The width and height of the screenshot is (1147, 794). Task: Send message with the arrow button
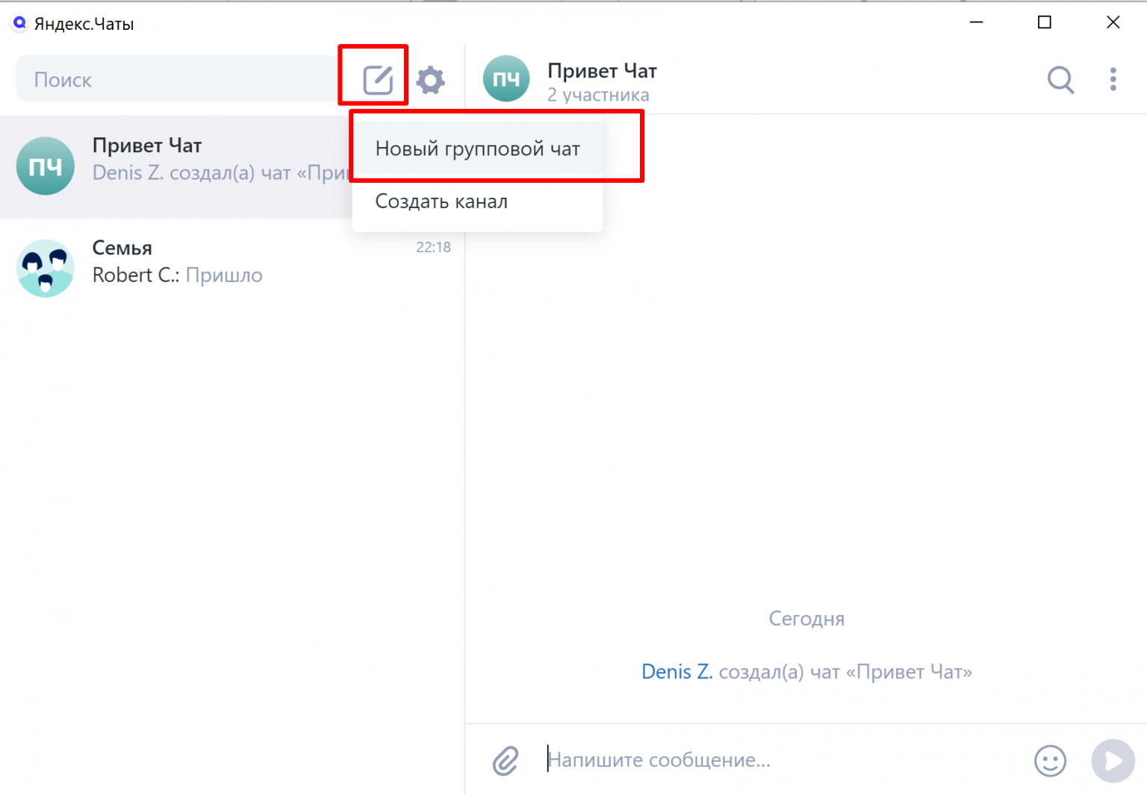(1113, 760)
